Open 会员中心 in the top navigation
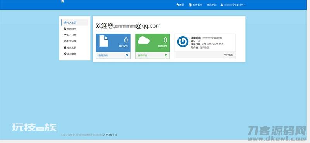The width and height of the screenshot is (310, 143). click(x=211, y=5)
